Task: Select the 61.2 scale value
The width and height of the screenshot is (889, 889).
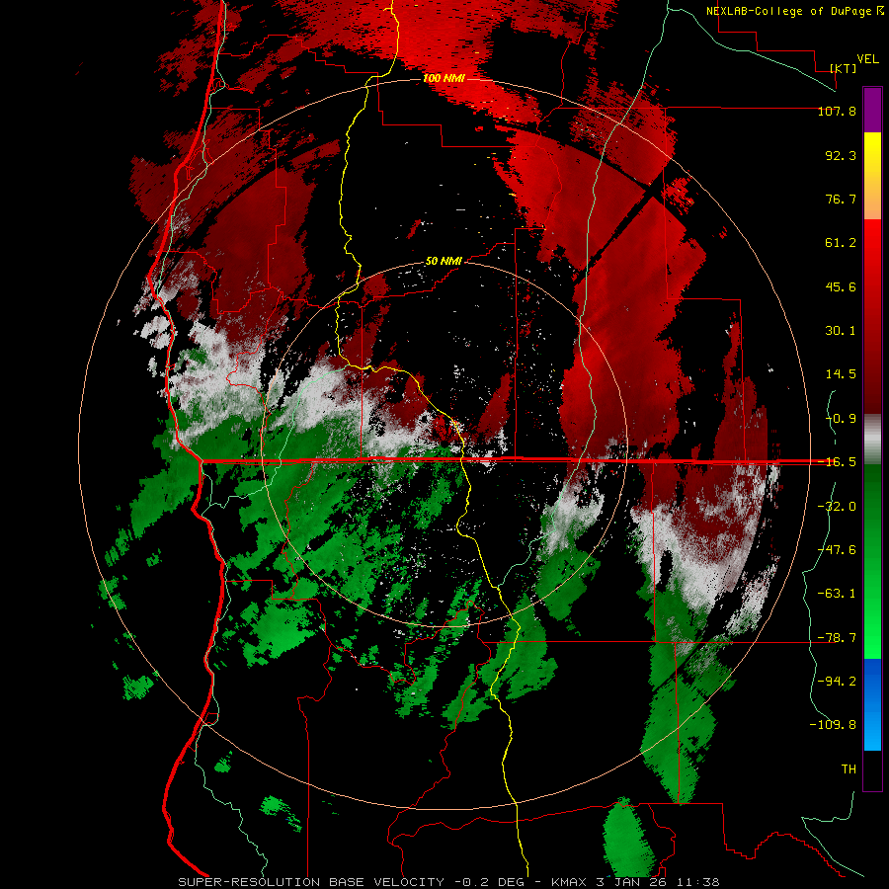Action: click(x=841, y=243)
